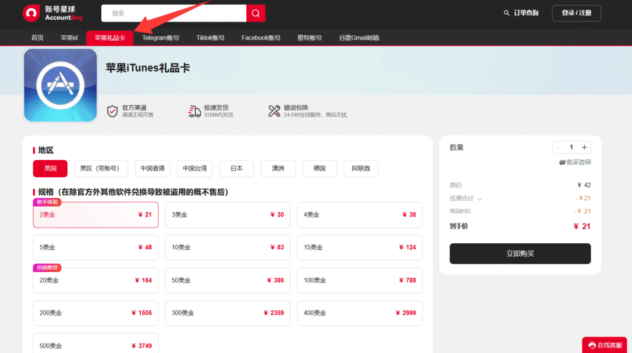The image size is (632, 353).
Task: Choose the 2美金 ¥21 card option
Action: coord(96,215)
